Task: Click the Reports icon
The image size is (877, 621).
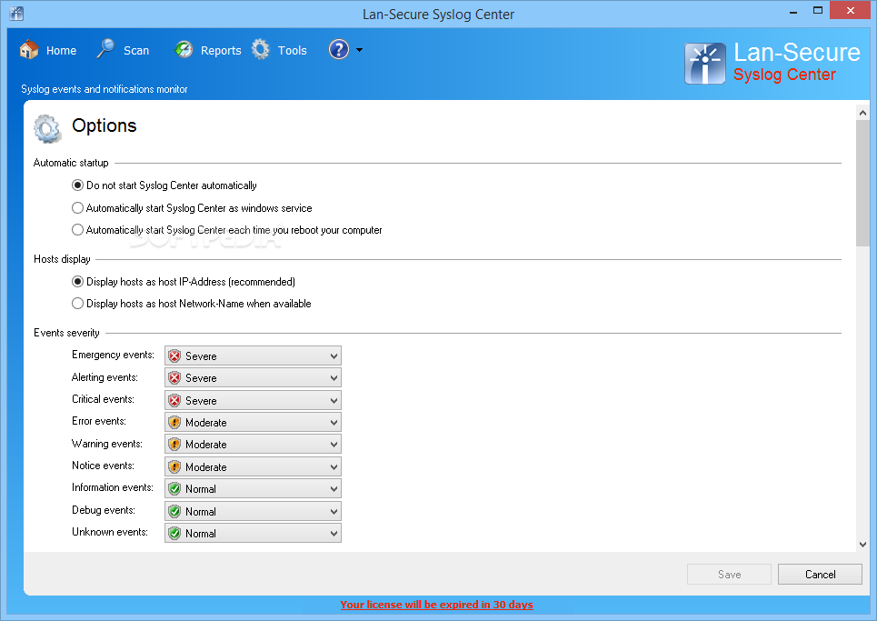Action: [x=184, y=50]
